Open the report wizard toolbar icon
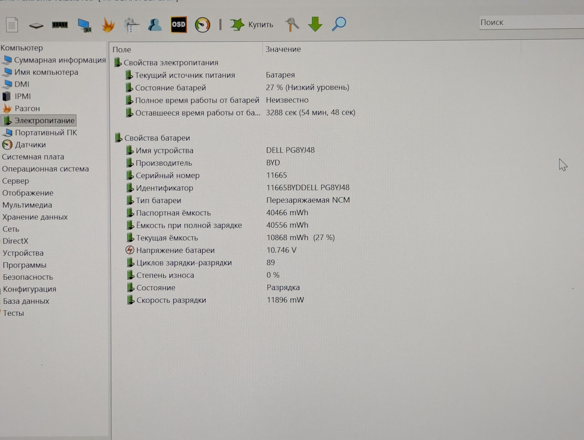 (132, 25)
